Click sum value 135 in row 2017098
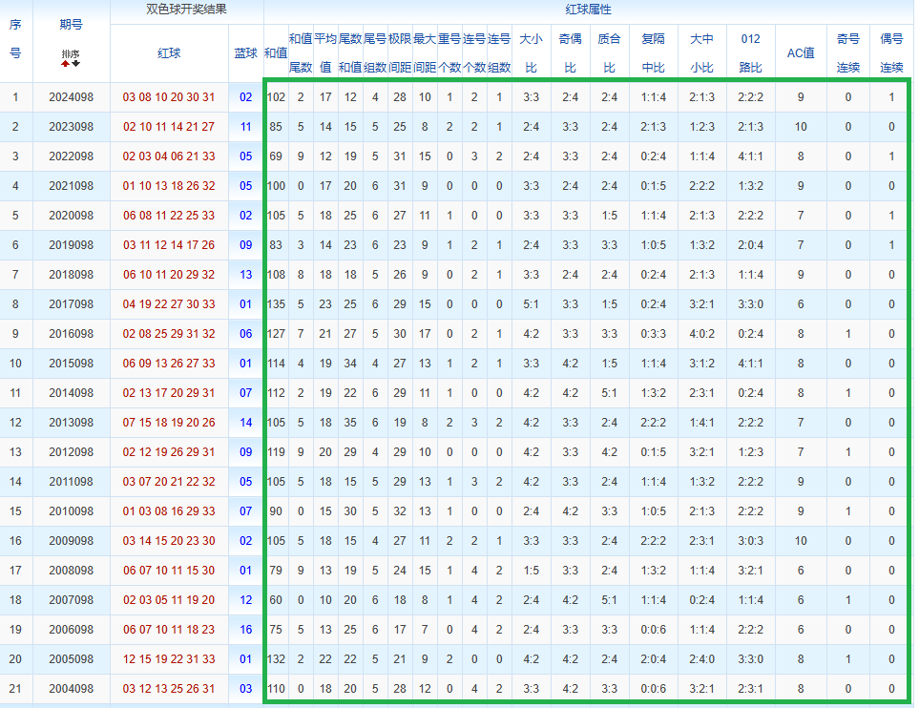Image resolution: width=919 pixels, height=708 pixels. [x=276, y=304]
